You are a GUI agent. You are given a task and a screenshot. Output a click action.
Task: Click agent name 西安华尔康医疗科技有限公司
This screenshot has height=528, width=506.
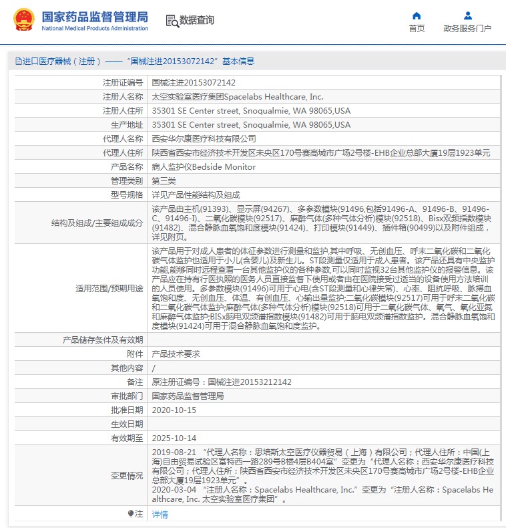coord(204,138)
